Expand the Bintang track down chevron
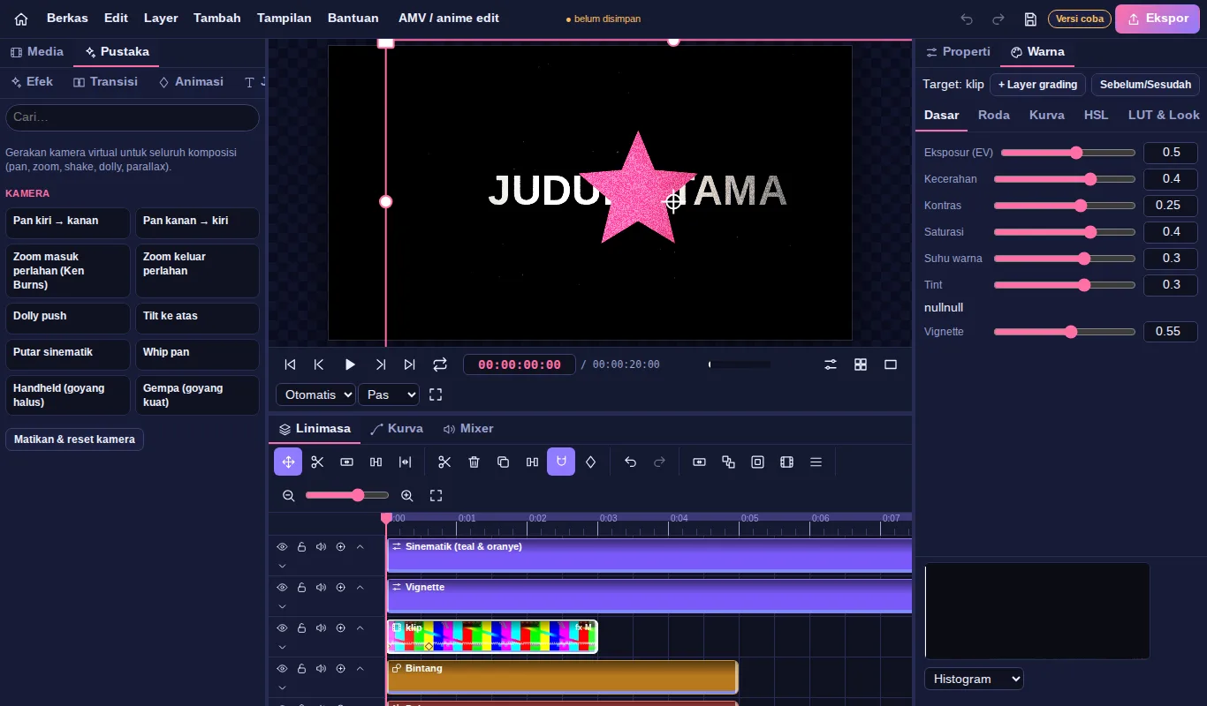Screen dimensions: 1207x706 [x=282, y=687]
